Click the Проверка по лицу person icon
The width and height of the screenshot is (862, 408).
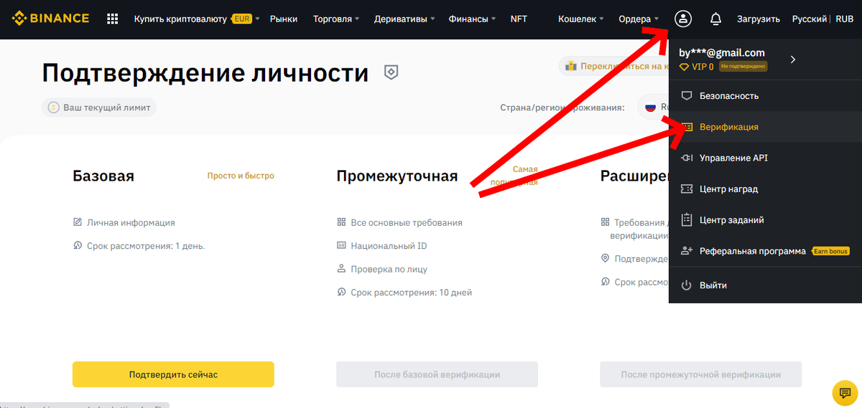[x=341, y=269]
